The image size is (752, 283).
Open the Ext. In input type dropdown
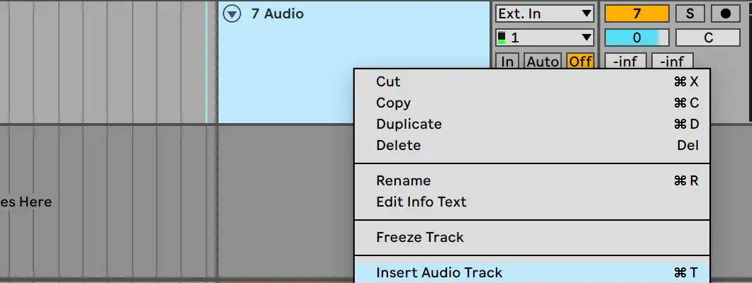pyautogui.click(x=544, y=13)
